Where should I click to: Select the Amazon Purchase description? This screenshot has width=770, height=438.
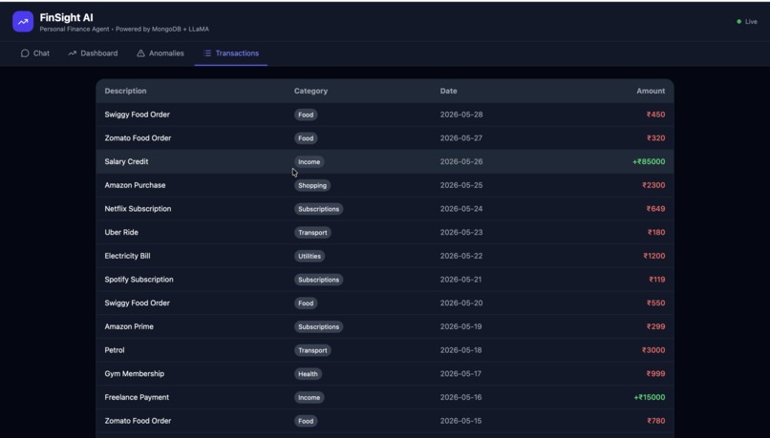[x=135, y=185]
